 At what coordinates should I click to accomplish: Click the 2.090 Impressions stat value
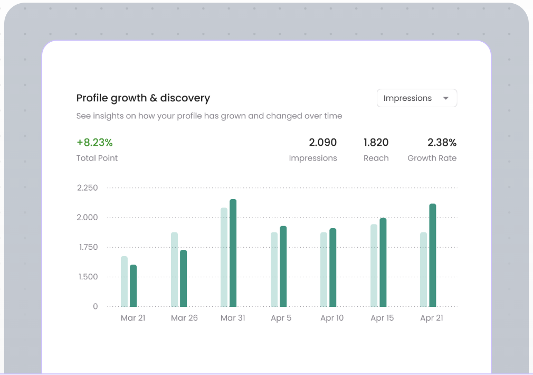[322, 143]
